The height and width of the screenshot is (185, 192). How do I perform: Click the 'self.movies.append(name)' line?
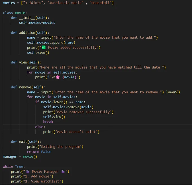tap(51, 43)
